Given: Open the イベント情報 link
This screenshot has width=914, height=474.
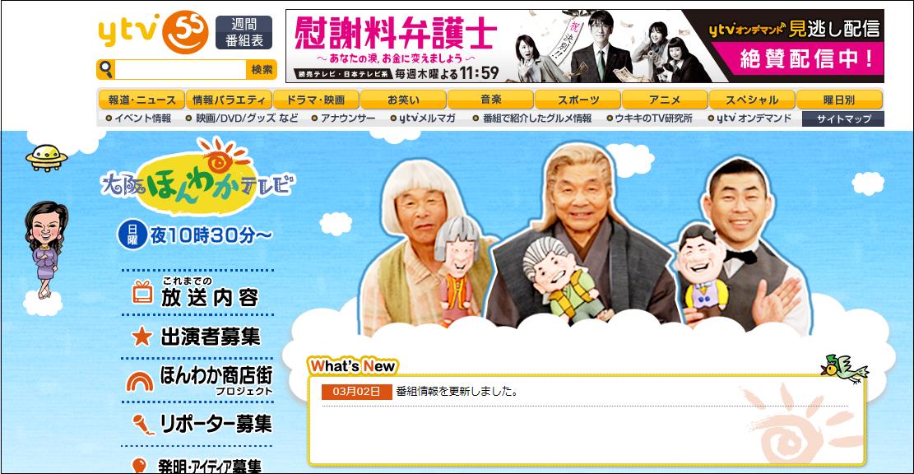Looking at the screenshot, I should point(138,118).
